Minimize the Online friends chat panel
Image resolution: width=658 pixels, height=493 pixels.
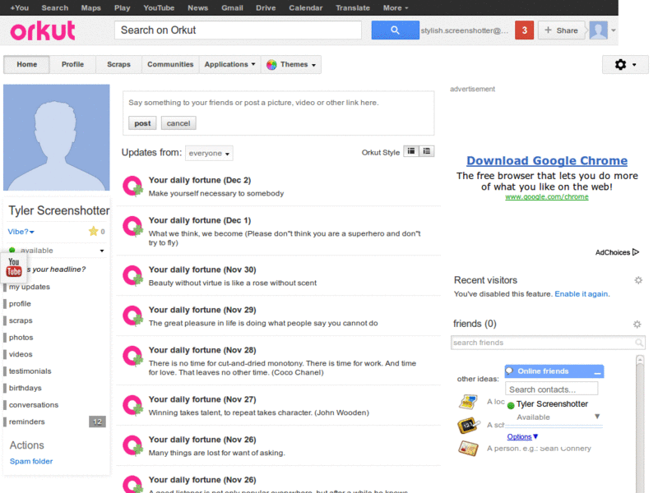(x=598, y=372)
